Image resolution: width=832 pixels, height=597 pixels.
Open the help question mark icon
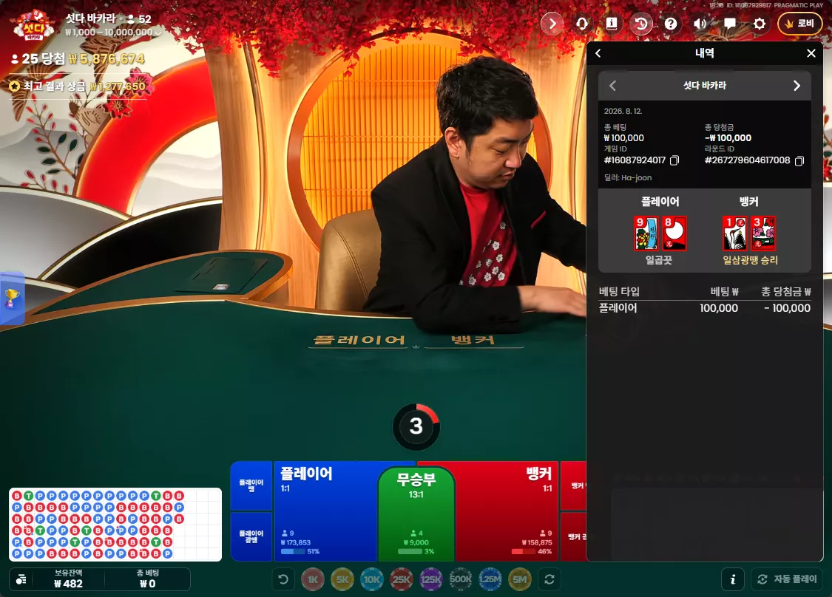(671, 24)
